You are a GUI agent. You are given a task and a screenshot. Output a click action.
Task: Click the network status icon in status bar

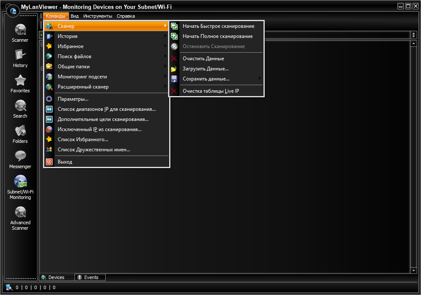(x=9, y=287)
